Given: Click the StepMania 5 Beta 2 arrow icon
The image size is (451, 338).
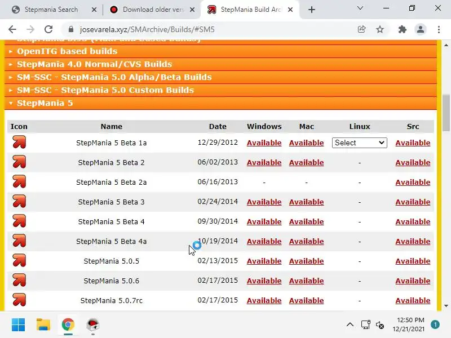Looking at the screenshot, I should [19, 162].
